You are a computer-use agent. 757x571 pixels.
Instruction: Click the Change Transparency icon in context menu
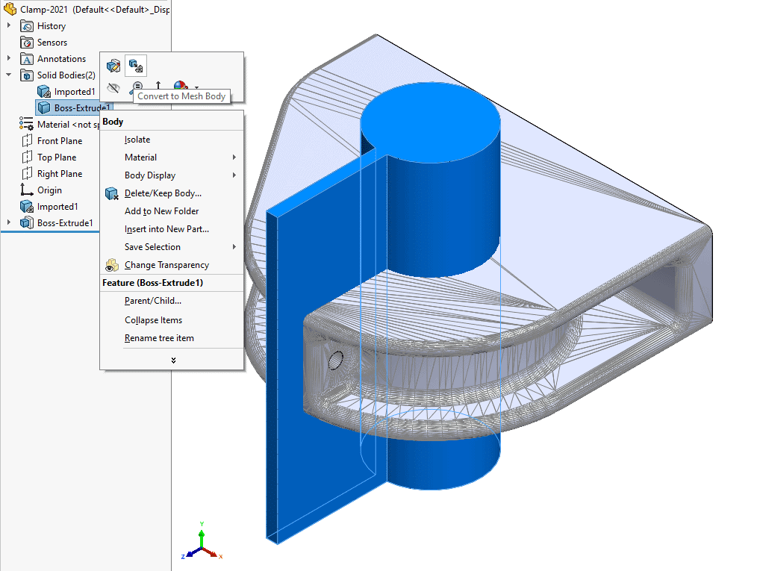[x=112, y=265]
